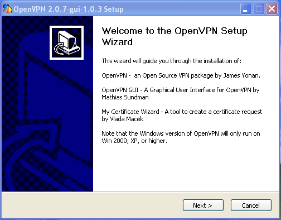Click the 'OpenVPN GUI' description paragraph
Viewport: 281px width, 220px height.
[181, 94]
